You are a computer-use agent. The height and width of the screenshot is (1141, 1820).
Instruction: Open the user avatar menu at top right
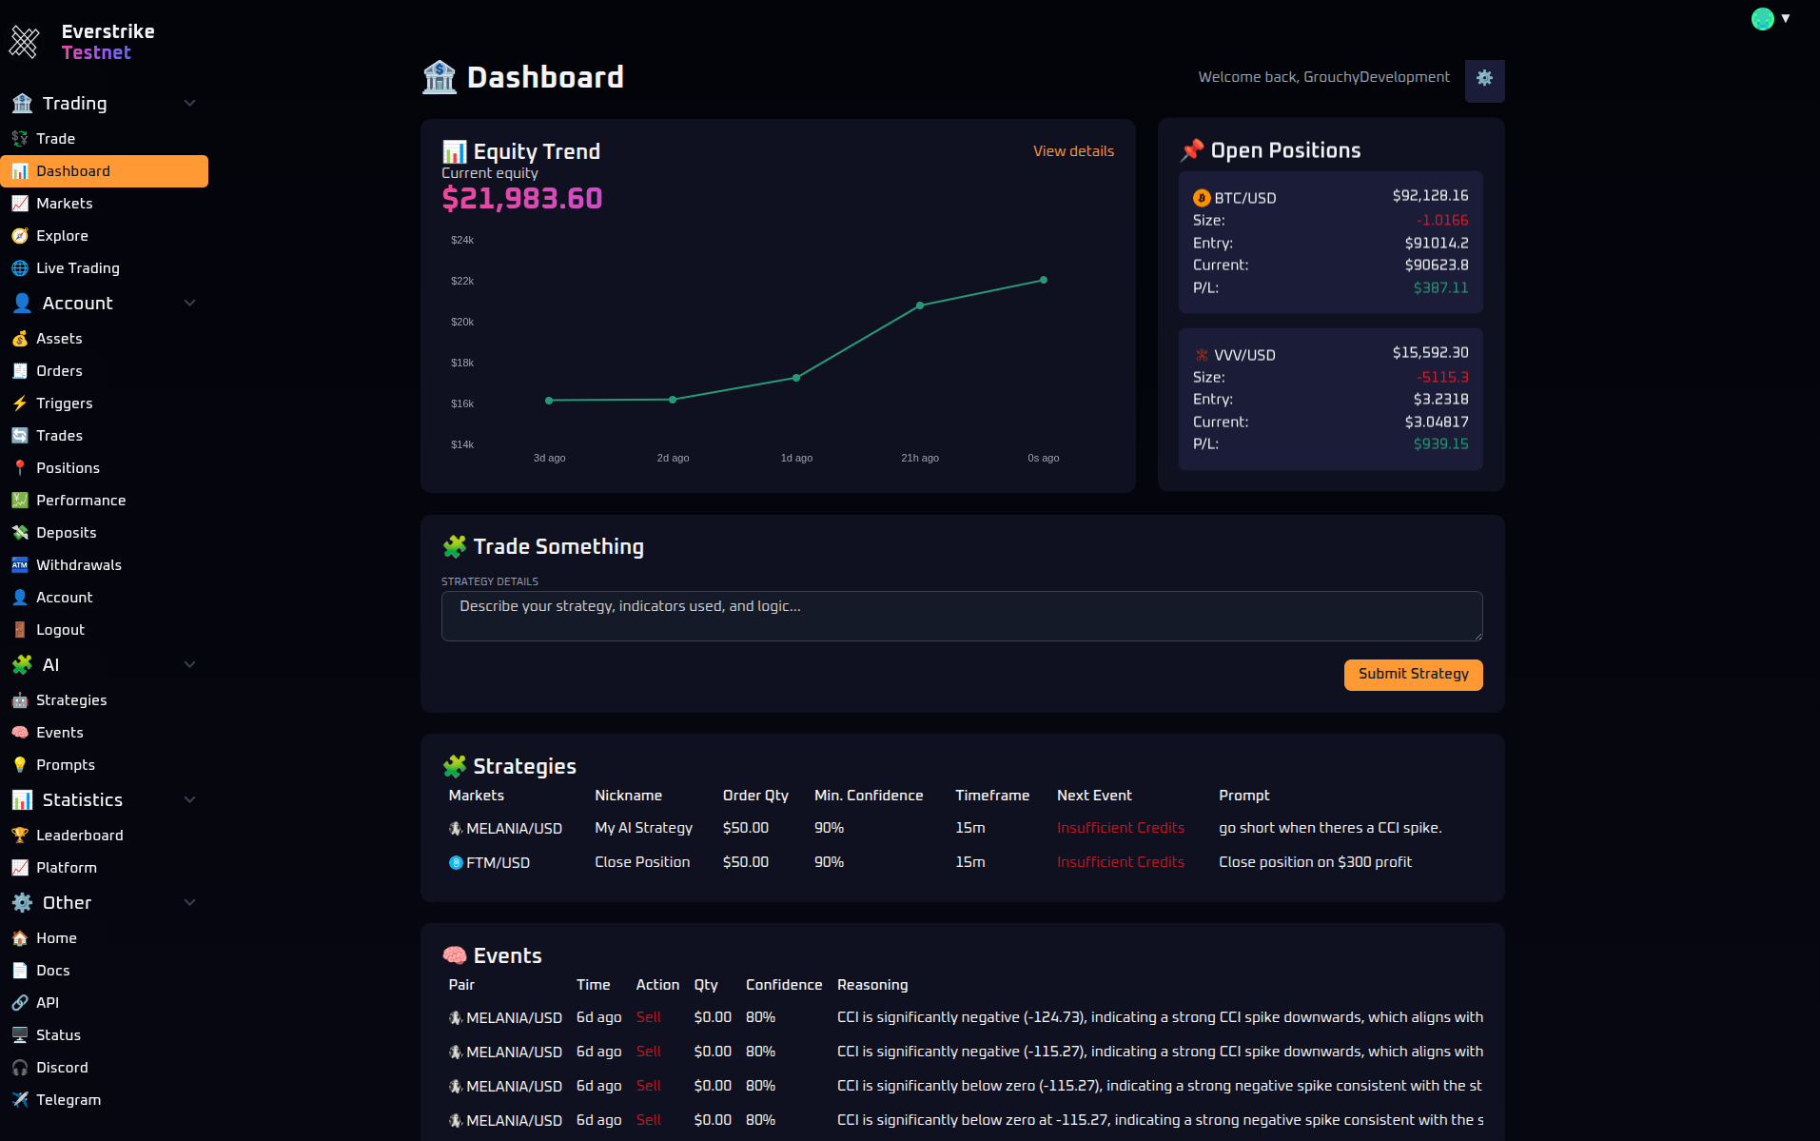point(1770,19)
